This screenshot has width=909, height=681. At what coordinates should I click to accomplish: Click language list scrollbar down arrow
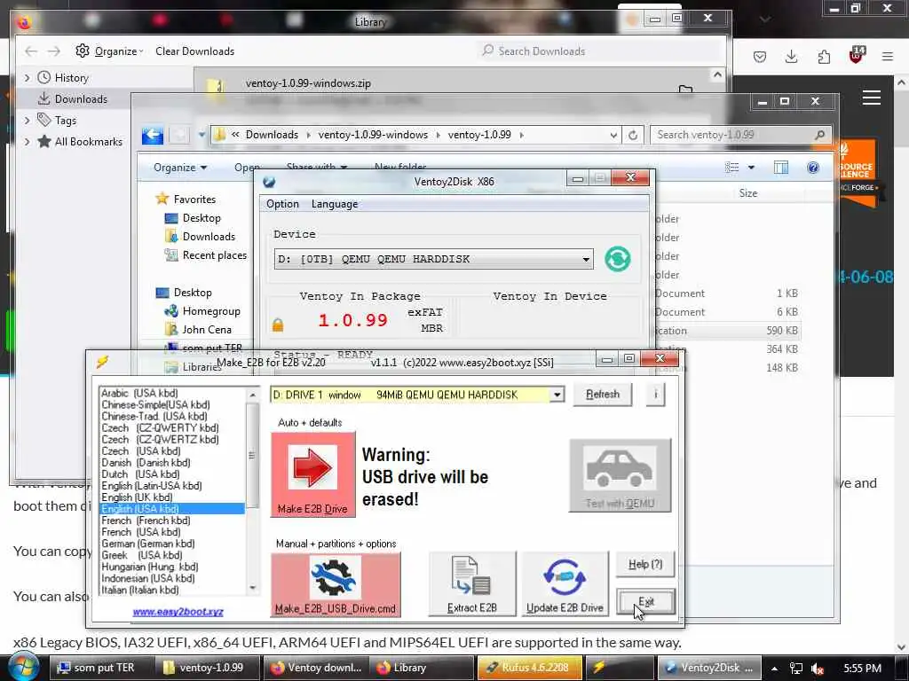253,588
